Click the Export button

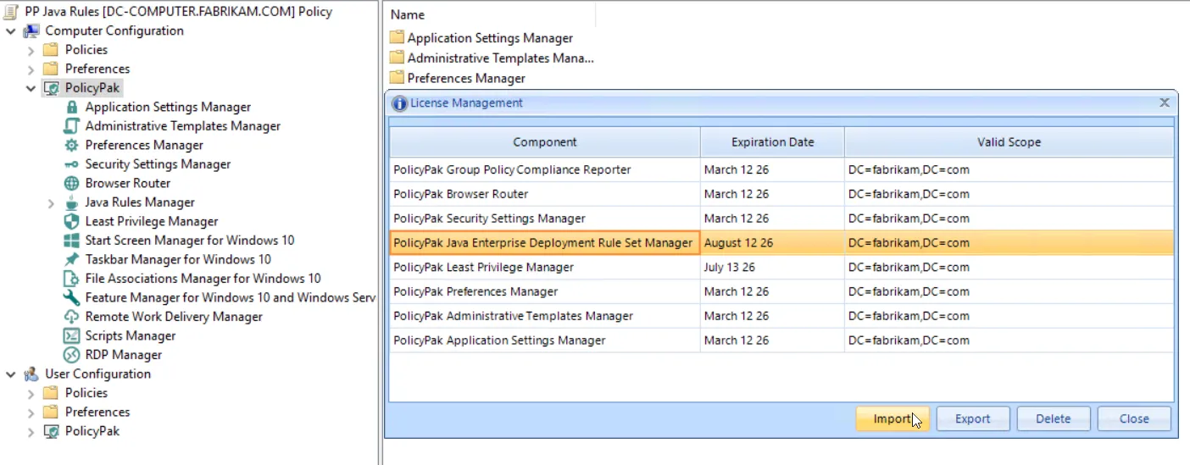coord(973,418)
